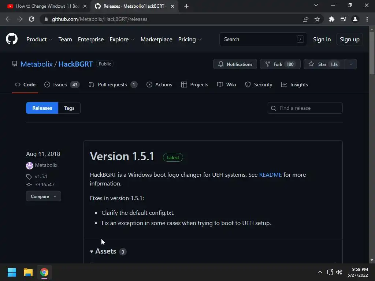Open the clock and date flyout
375x281 pixels.
click(x=358, y=272)
